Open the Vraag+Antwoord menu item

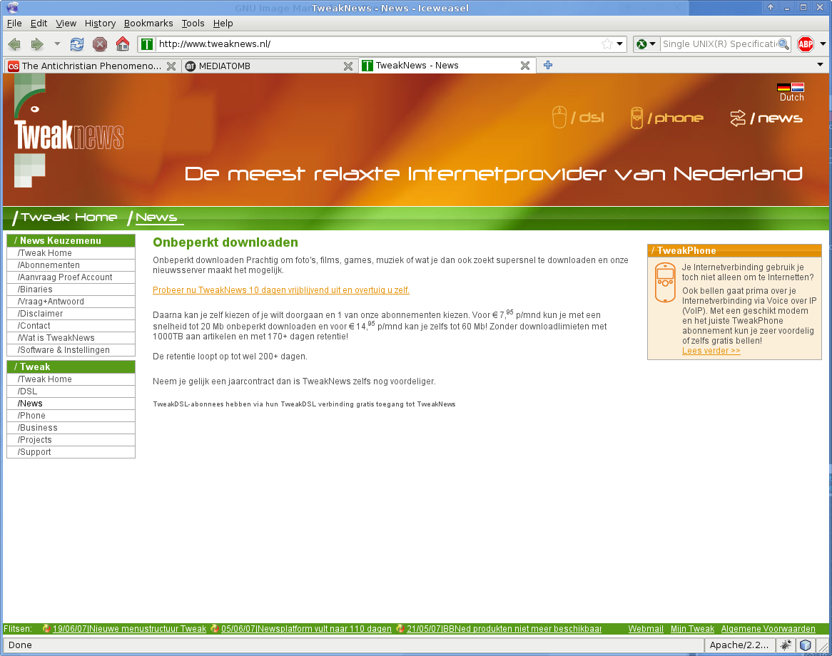[x=71, y=302]
